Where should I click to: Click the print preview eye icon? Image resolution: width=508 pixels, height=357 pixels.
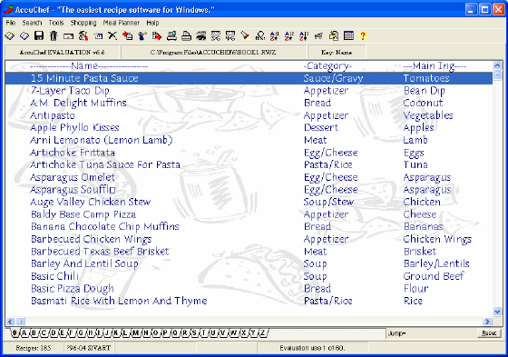201,35
